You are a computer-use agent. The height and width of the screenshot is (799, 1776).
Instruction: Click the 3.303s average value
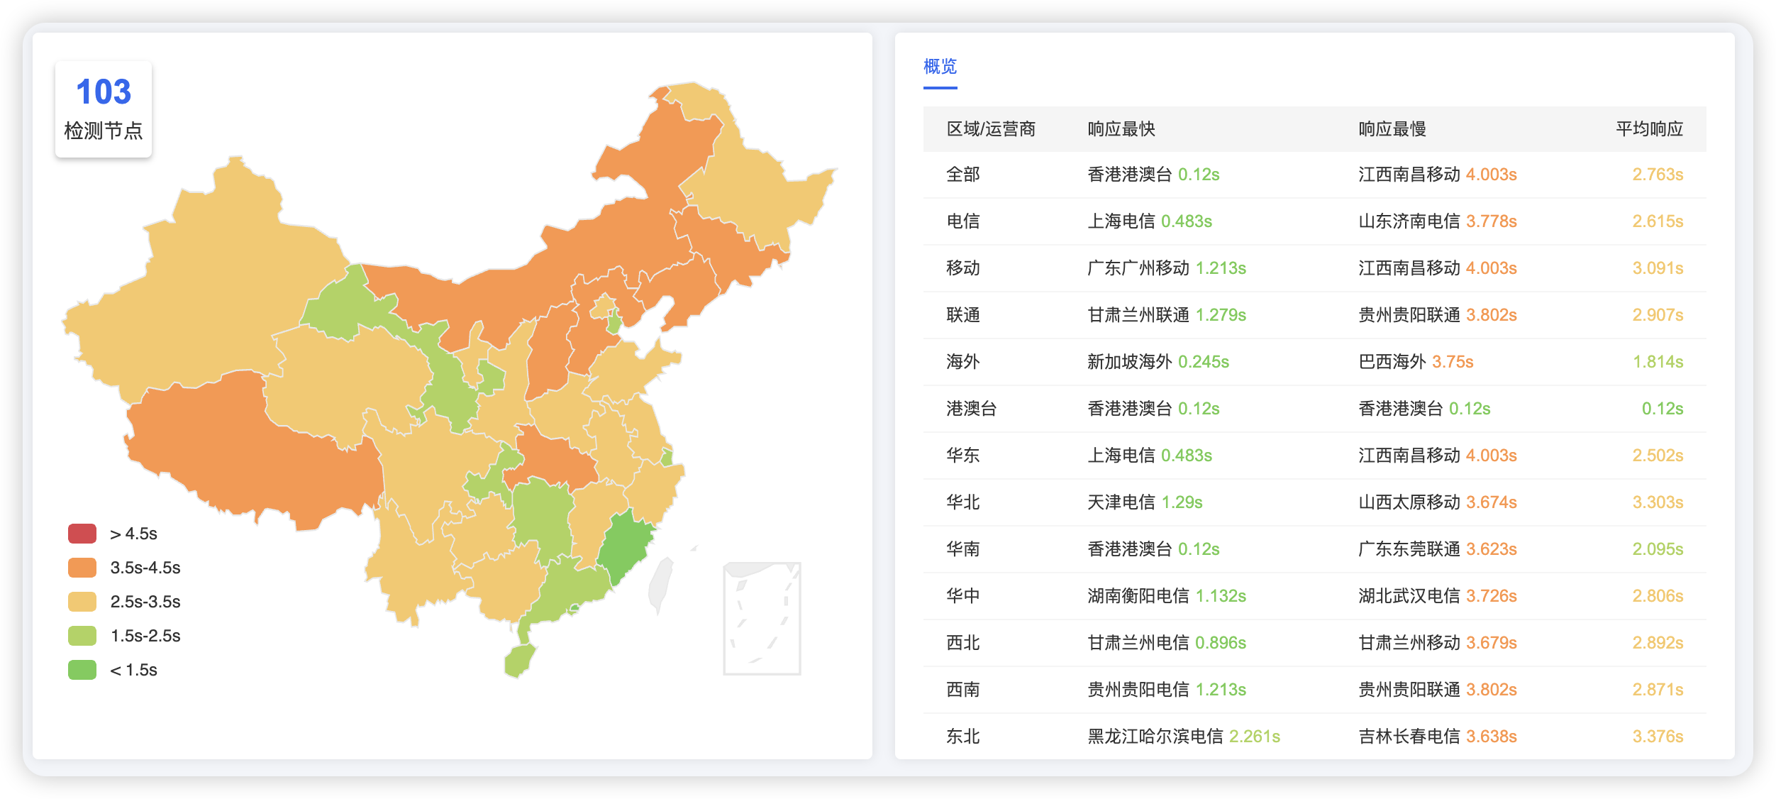click(x=1658, y=502)
